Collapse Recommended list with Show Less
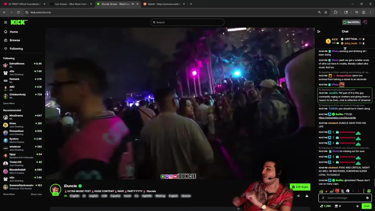 click(36, 194)
